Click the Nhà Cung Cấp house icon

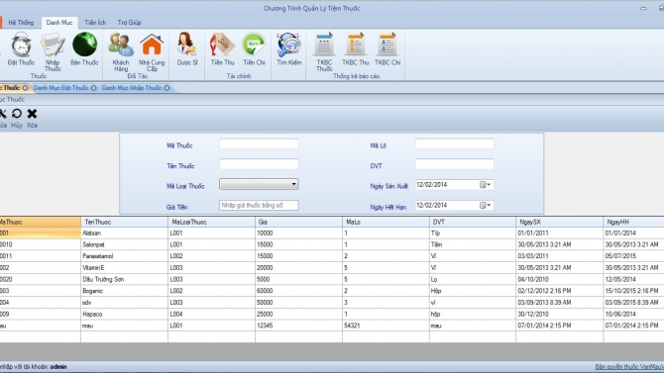coord(152,45)
